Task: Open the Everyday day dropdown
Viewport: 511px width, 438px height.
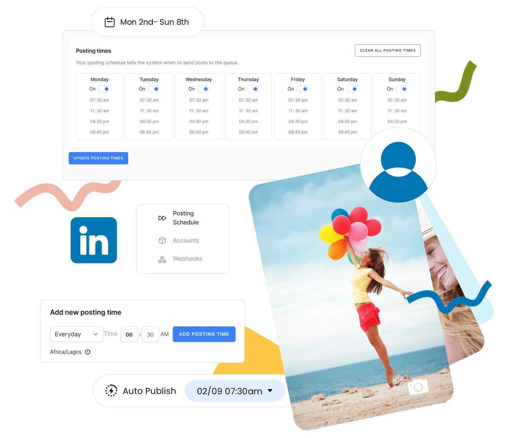Action: [76, 334]
